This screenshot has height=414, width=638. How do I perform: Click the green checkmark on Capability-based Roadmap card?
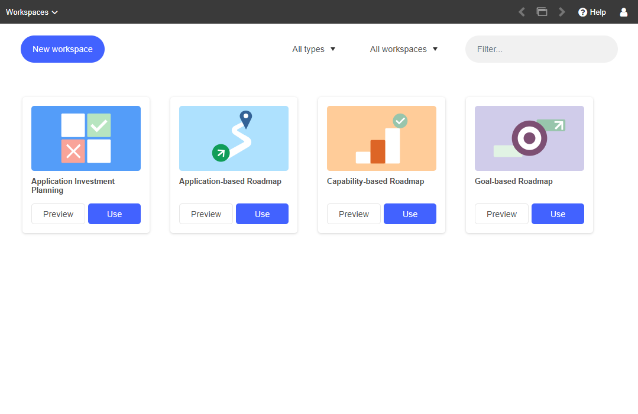pos(400,121)
